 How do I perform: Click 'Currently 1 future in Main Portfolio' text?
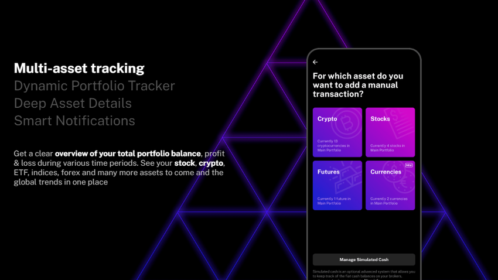(x=334, y=201)
